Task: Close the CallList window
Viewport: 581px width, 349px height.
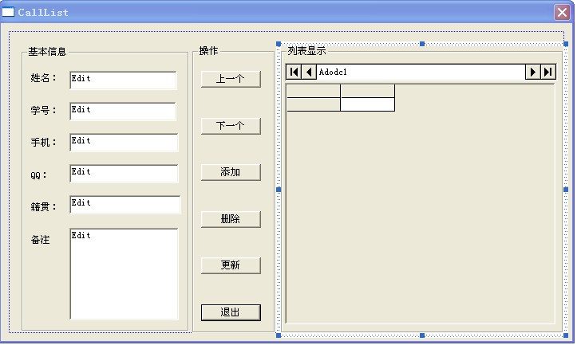Action: point(562,12)
